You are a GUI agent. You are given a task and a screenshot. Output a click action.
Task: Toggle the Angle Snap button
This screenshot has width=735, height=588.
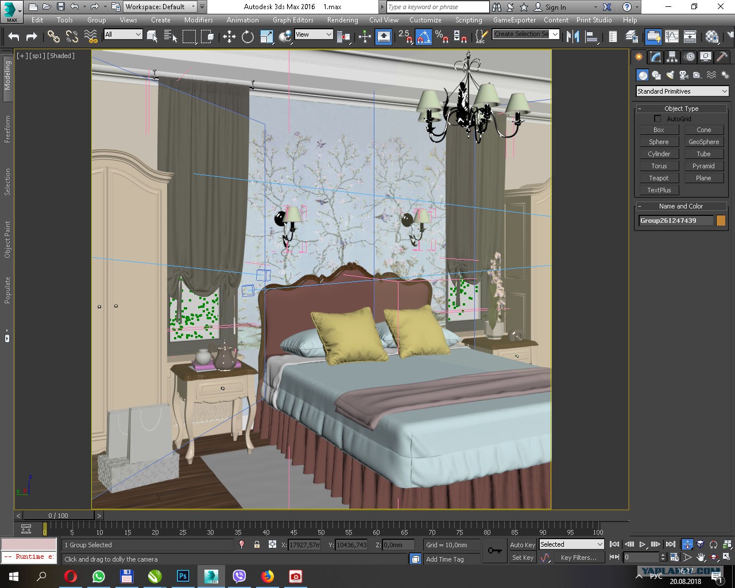point(423,36)
